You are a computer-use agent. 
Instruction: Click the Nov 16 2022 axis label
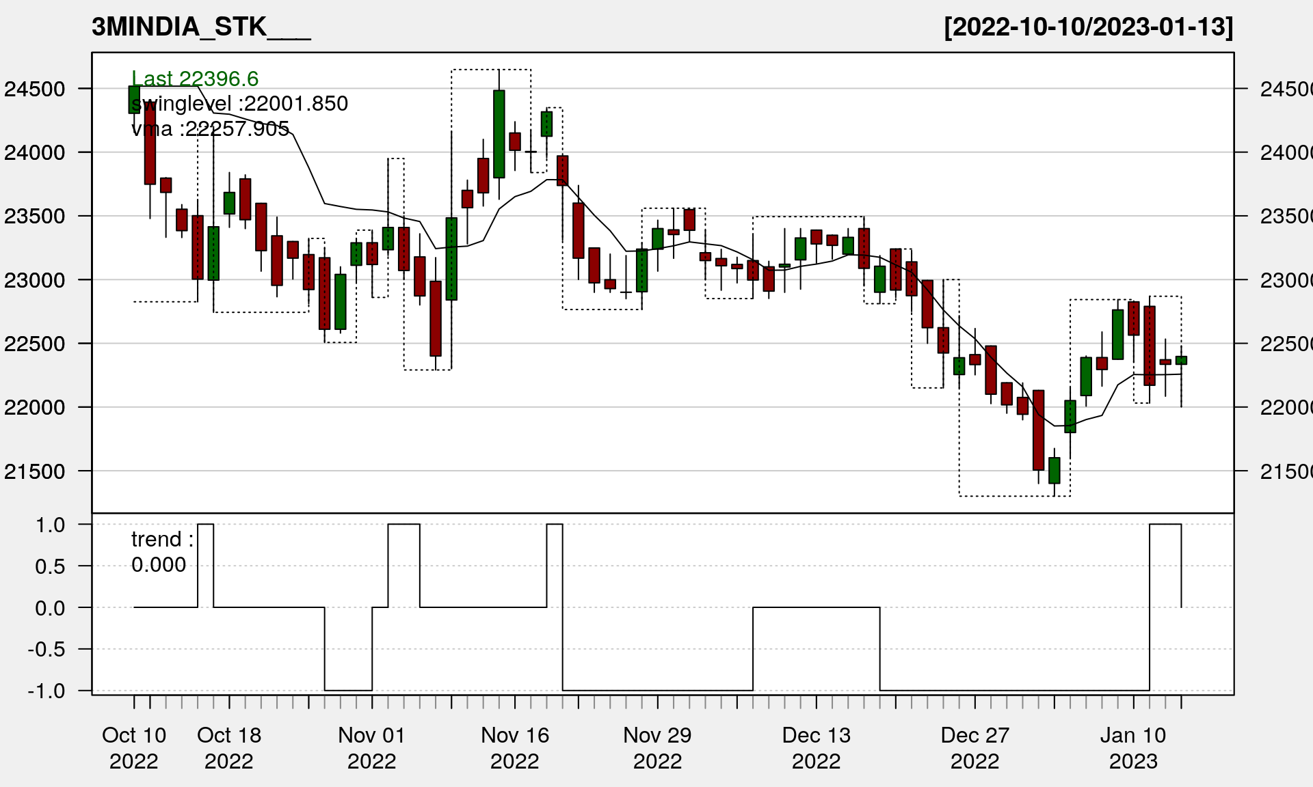(515, 747)
